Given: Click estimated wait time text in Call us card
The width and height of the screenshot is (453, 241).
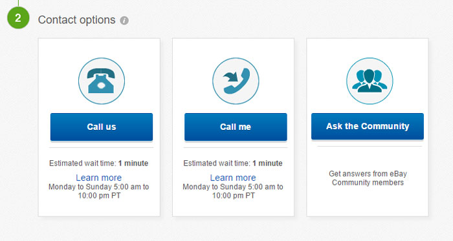Looking at the screenshot, I should pos(99,163).
